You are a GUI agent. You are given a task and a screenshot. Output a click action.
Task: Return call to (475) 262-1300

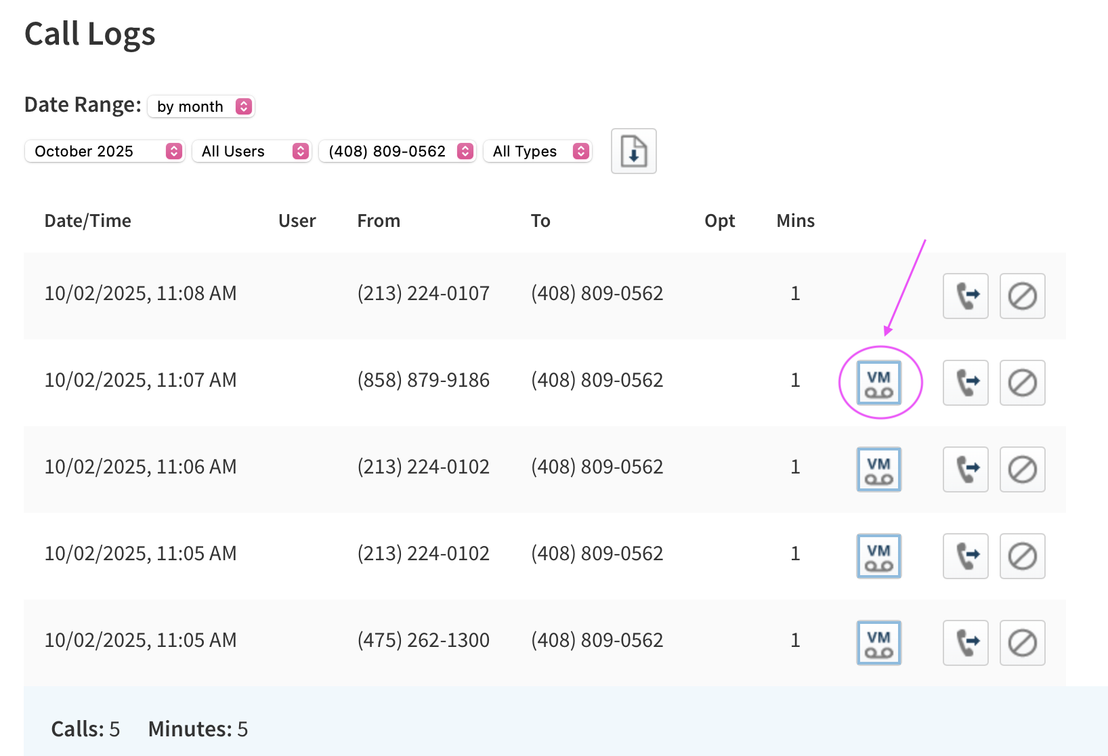[x=965, y=643]
